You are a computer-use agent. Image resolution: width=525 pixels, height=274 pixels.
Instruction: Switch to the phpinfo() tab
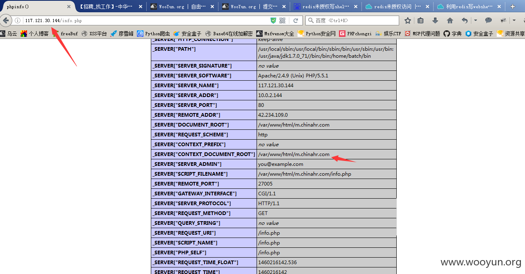37,7
